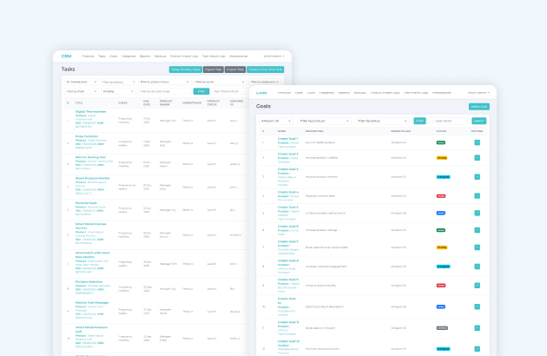Open the Create Goal 7 link
Image resolution: width=547 pixels, height=356 pixels.
(x=288, y=241)
